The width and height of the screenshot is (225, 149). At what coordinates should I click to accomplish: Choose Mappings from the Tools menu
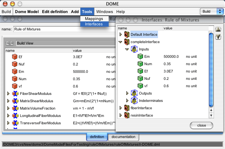click(94, 19)
